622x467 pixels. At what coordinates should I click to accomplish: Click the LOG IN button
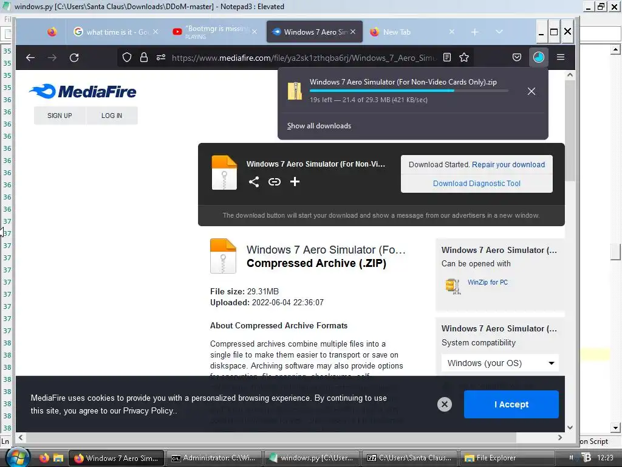[x=112, y=116]
